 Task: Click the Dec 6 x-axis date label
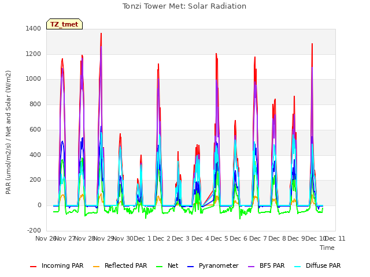pyautogui.click(x=239, y=238)
